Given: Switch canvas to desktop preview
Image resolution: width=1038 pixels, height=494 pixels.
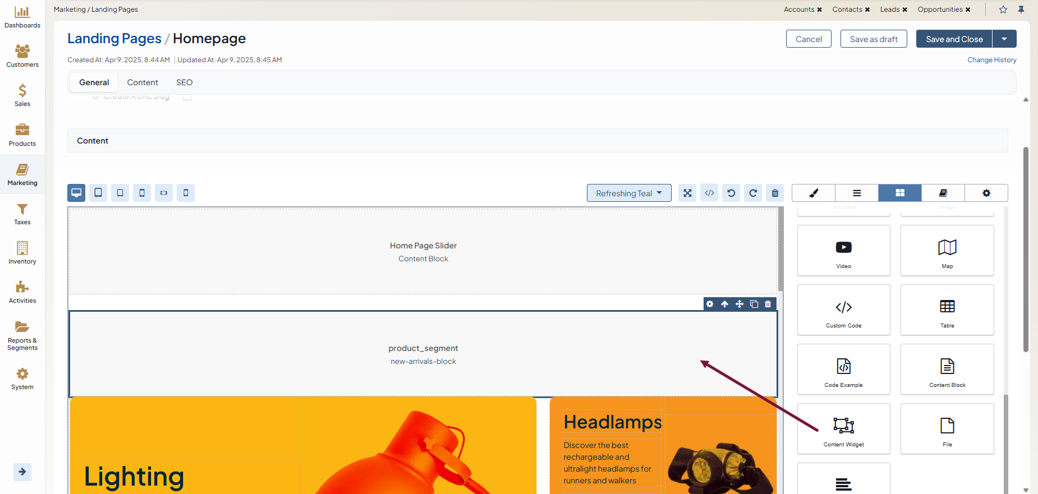Looking at the screenshot, I should coord(76,193).
